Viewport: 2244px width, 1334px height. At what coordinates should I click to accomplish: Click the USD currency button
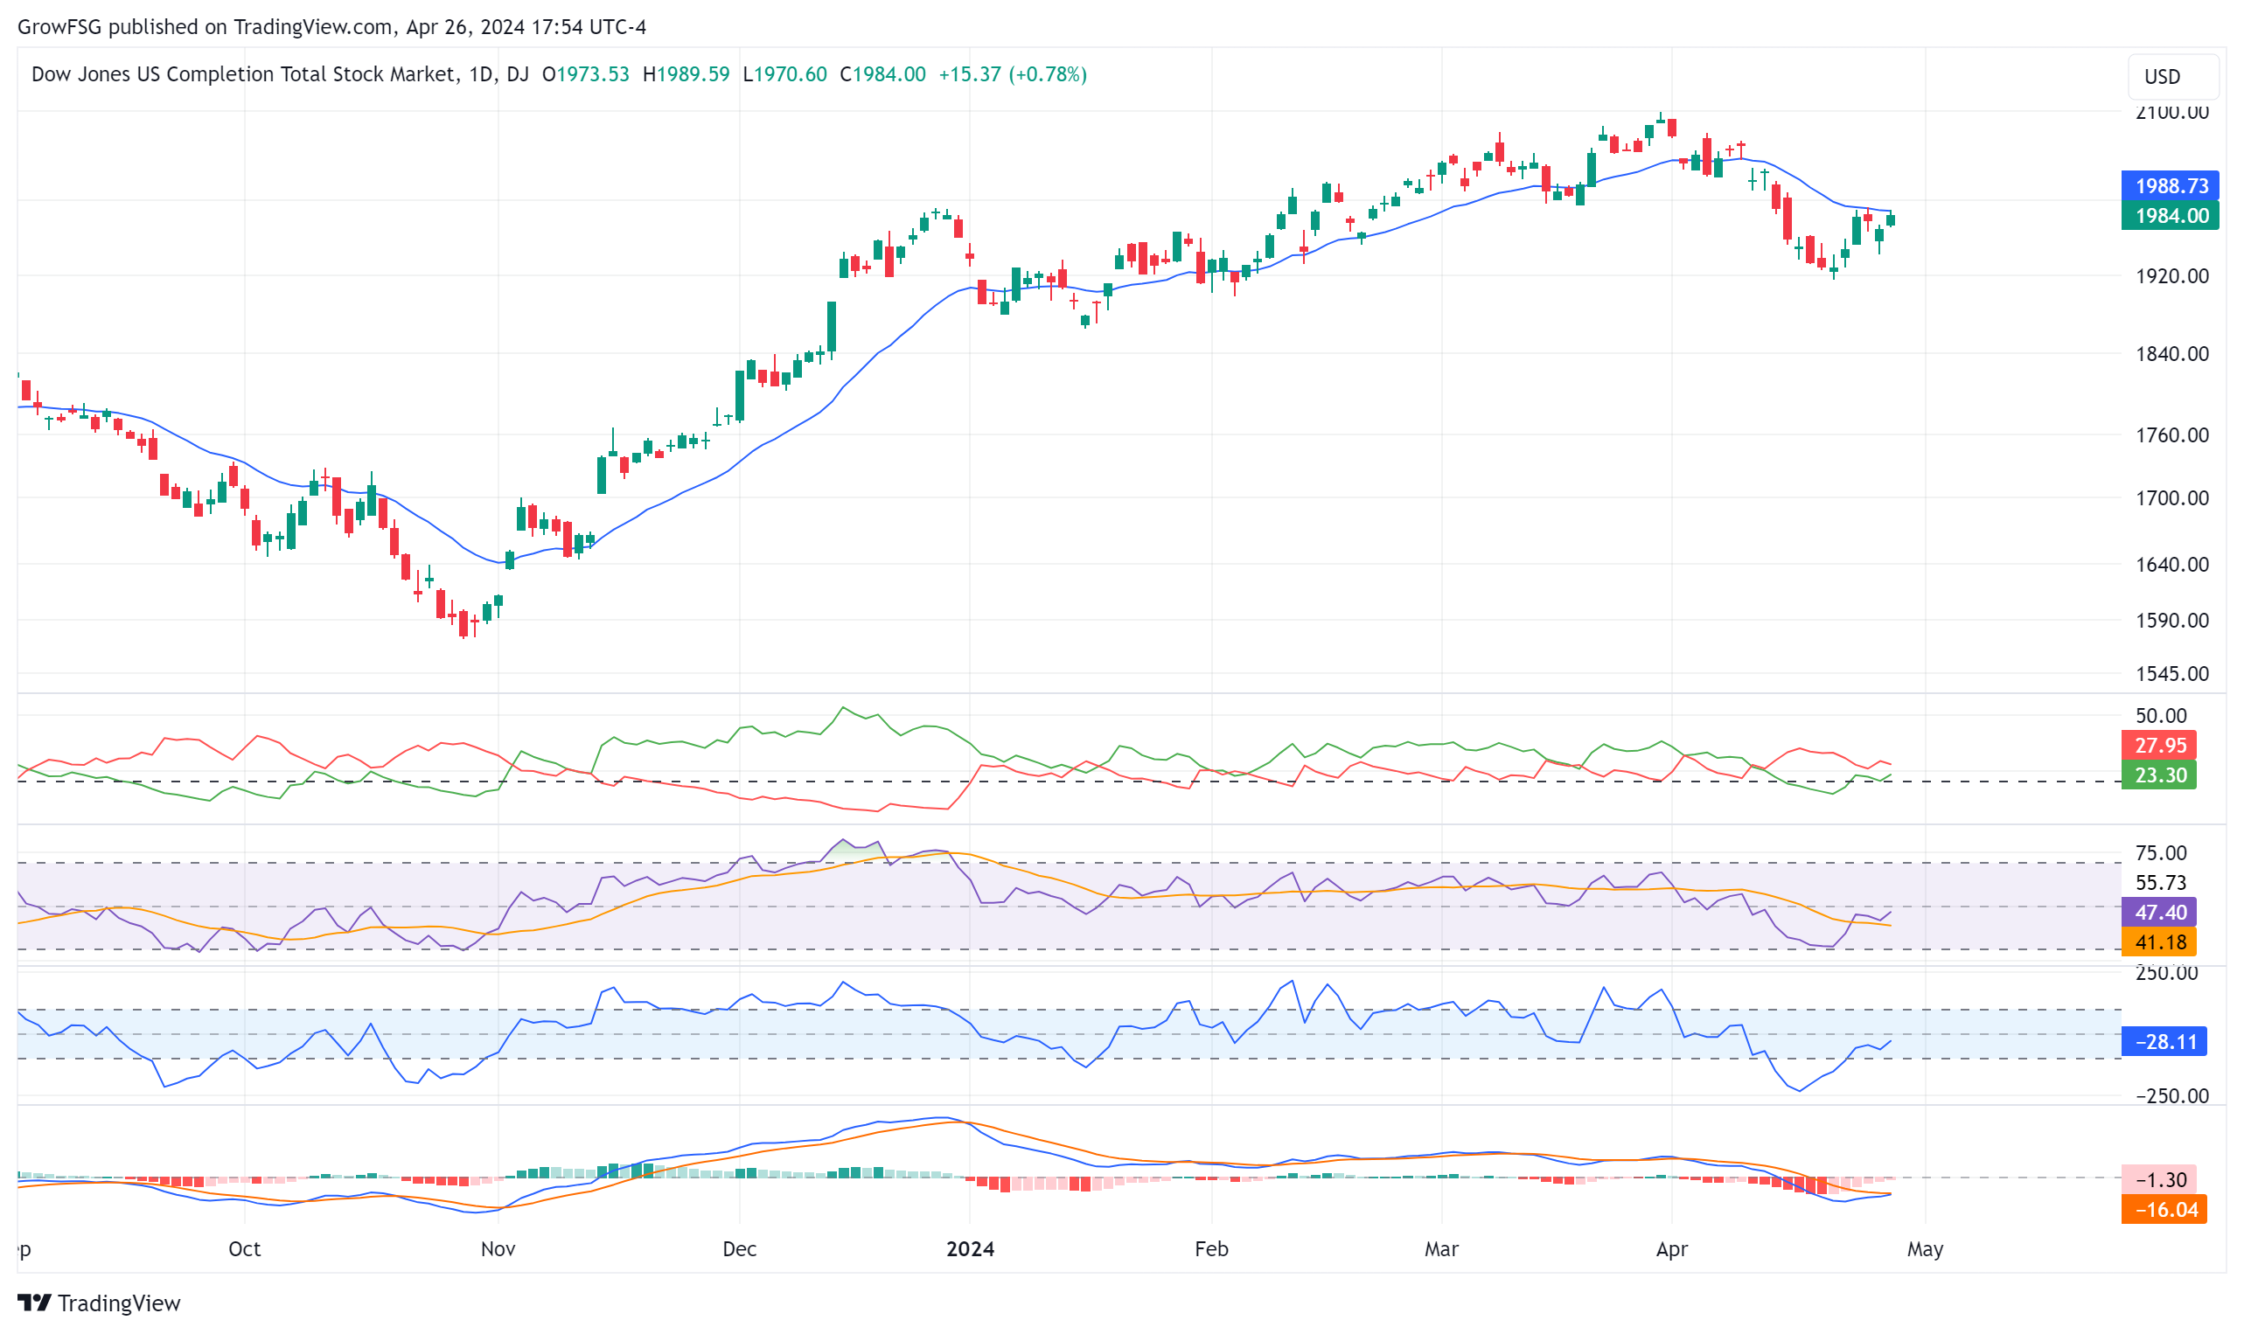(x=2172, y=77)
